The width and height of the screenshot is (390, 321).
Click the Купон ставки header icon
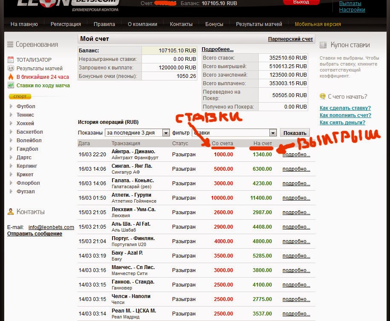pyautogui.click(x=335, y=45)
